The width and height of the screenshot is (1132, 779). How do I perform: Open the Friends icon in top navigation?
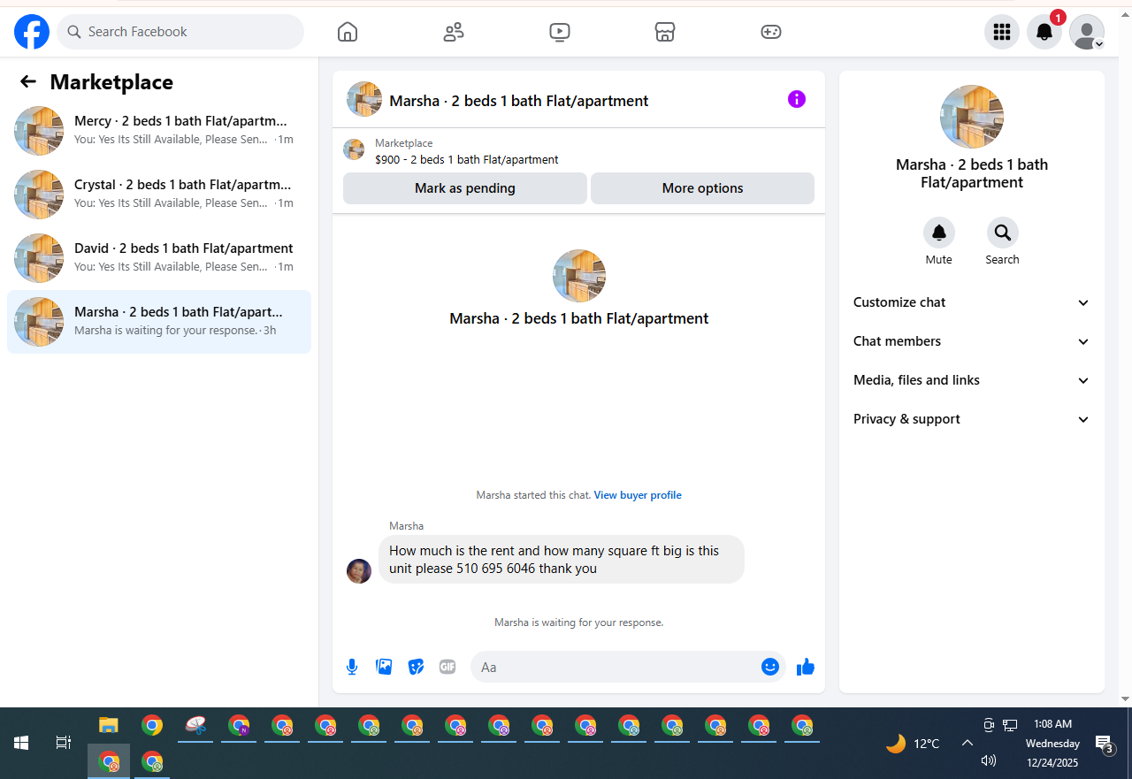click(x=454, y=32)
